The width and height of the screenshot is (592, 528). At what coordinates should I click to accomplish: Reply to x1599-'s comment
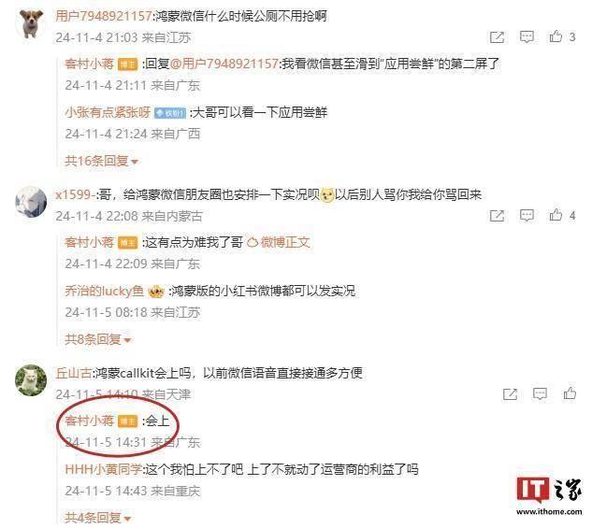click(x=527, y=216)
